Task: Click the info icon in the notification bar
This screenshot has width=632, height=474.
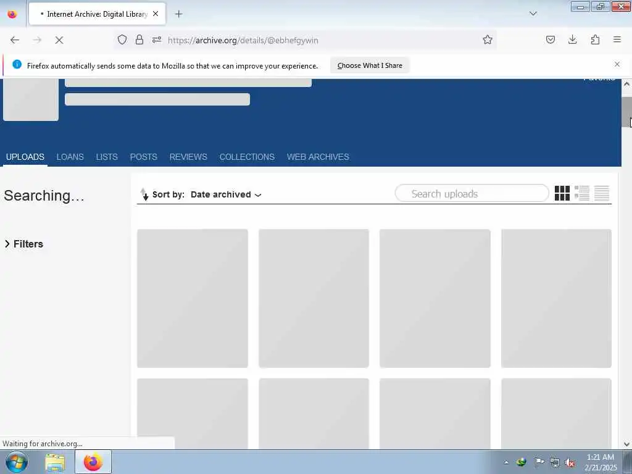Action: pos(17,64)
